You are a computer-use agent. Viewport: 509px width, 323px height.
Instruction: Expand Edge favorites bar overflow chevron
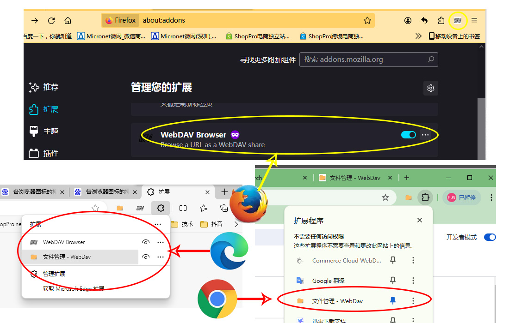click(236, 224)
